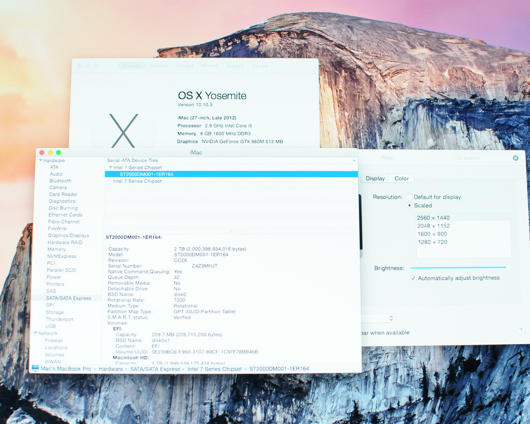This screenshot has width=530, height=424.
Task: Close the System Information window
Action: tap(42, 152)
